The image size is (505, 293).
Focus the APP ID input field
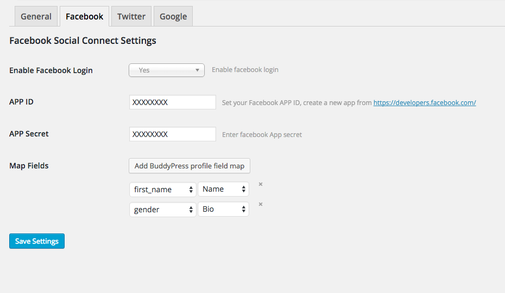[173, 102]
